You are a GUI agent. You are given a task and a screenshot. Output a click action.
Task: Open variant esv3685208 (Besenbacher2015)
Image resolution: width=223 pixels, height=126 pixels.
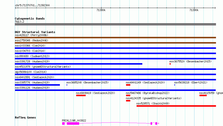click(87, 82)
